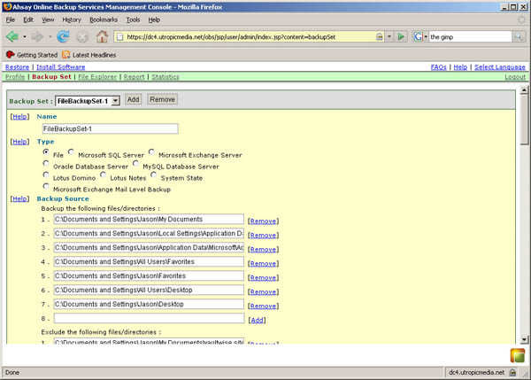
Task: Open the View menu
Action: tap(48, 19)
